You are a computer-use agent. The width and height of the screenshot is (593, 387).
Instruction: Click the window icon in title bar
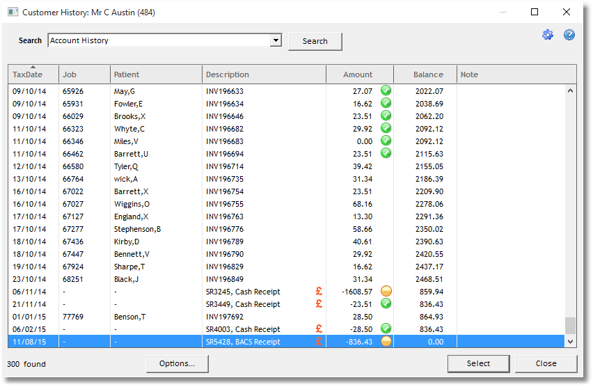point(13,12)
